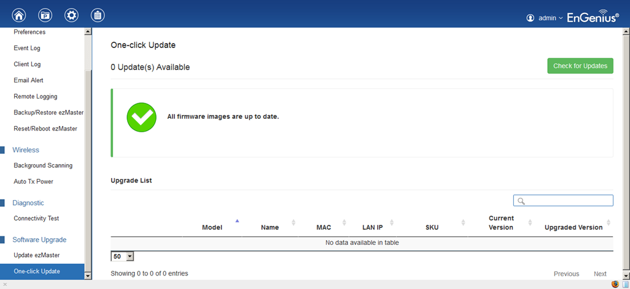Close the status bar with X
Viewport: 630px width, 289px height.
(x=5, y=284)
